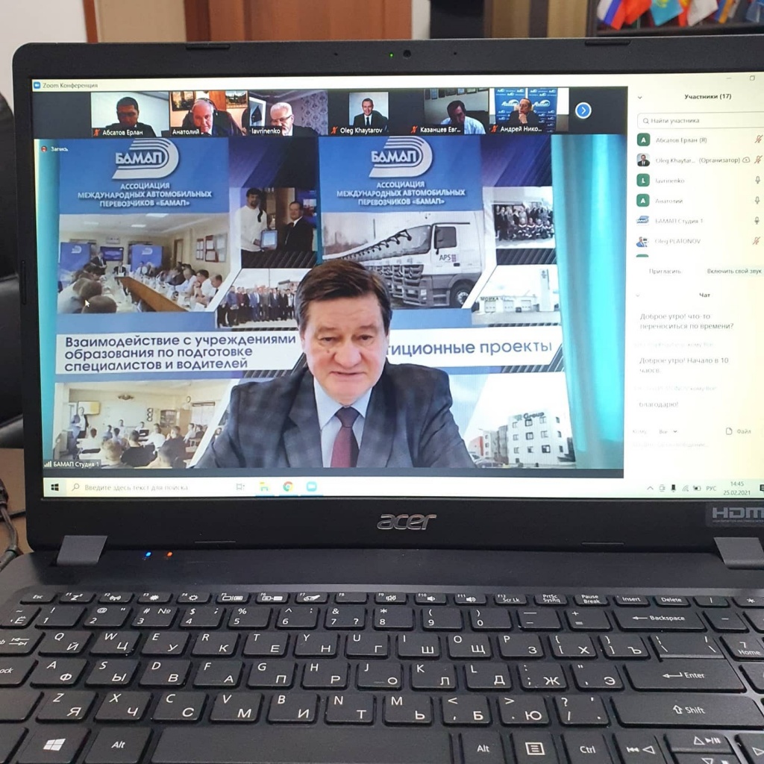Click the Windows taskbar search box
Image resolution: width=764 pixels, height=764 pixels.
coord(148,487)
